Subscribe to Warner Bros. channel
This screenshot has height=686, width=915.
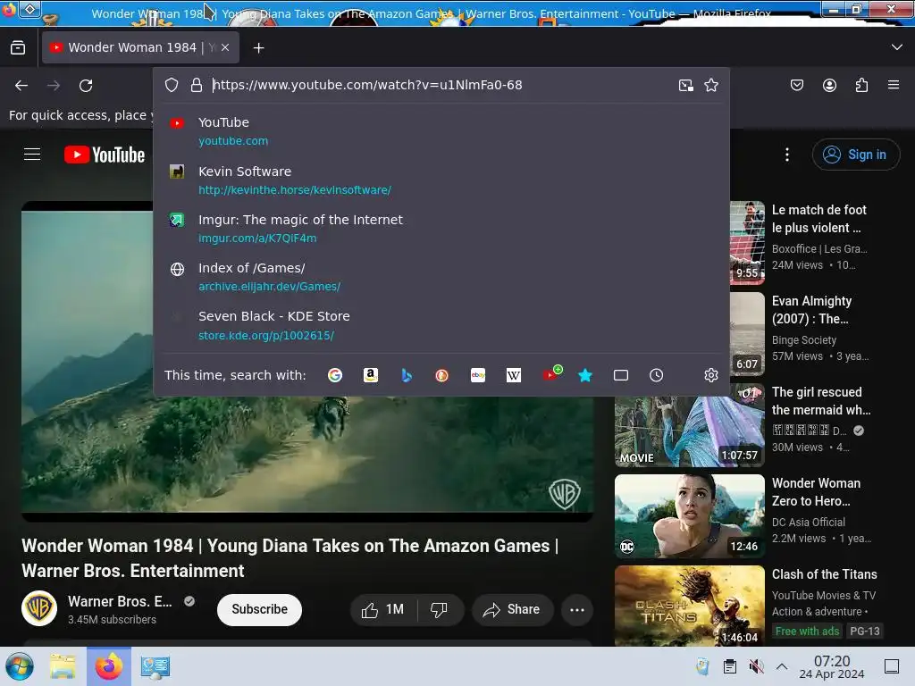260,609
